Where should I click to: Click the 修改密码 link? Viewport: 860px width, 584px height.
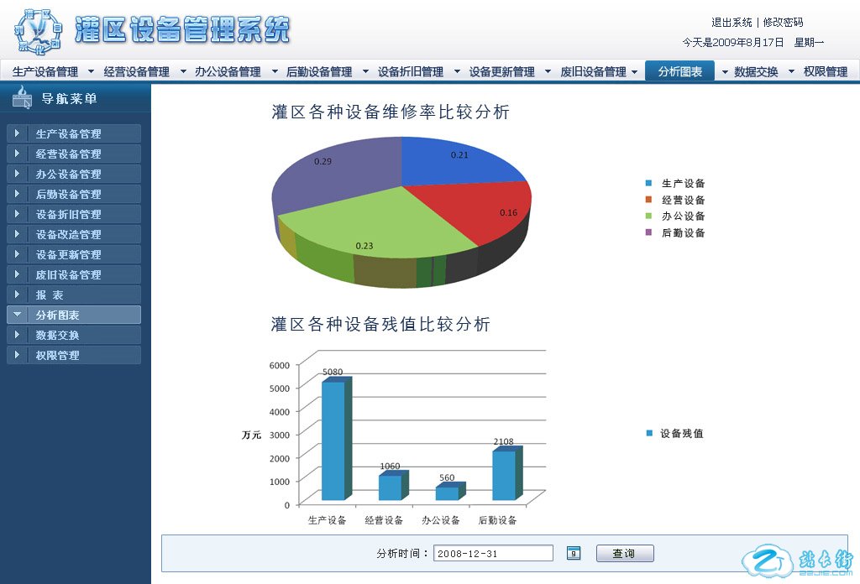(x=783, y=23)
